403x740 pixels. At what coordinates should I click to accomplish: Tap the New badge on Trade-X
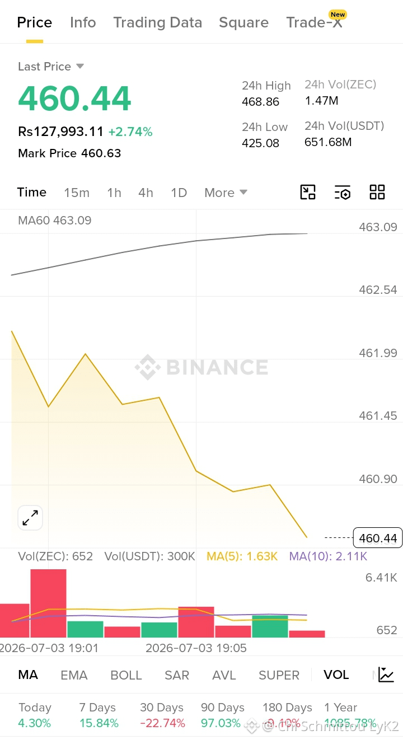click(338, 15)
